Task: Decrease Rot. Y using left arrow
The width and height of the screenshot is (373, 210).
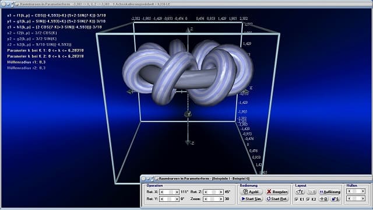Action: click(162, 199)
